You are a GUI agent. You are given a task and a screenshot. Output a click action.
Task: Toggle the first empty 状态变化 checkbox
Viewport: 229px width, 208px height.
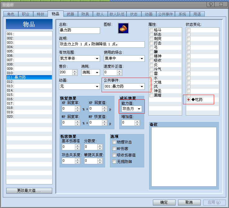(x=189, y=30)
